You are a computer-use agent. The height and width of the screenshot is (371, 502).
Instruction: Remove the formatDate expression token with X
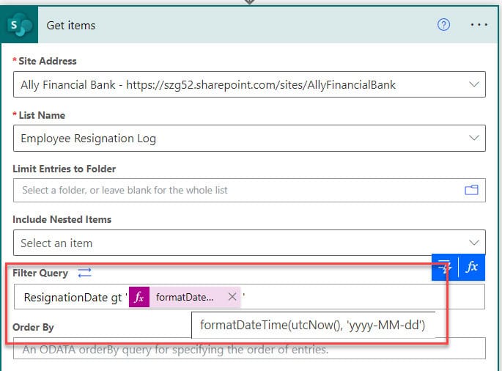(x=232, y=297)
